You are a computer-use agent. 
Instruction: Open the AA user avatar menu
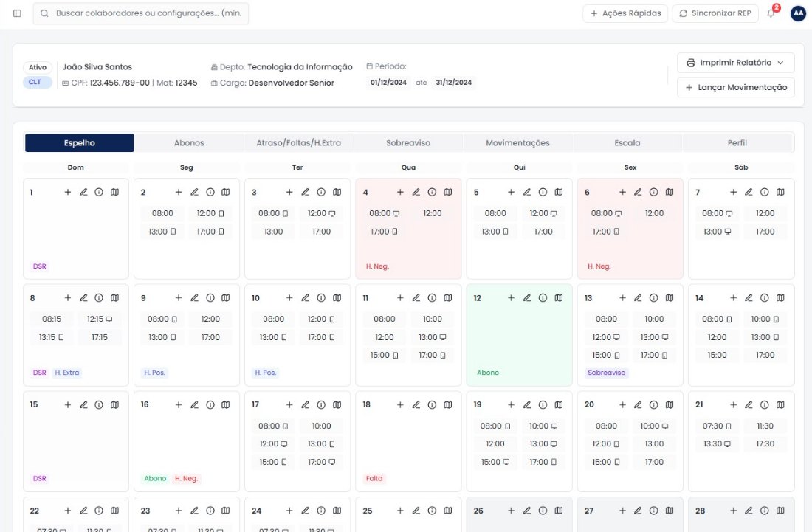798,13
